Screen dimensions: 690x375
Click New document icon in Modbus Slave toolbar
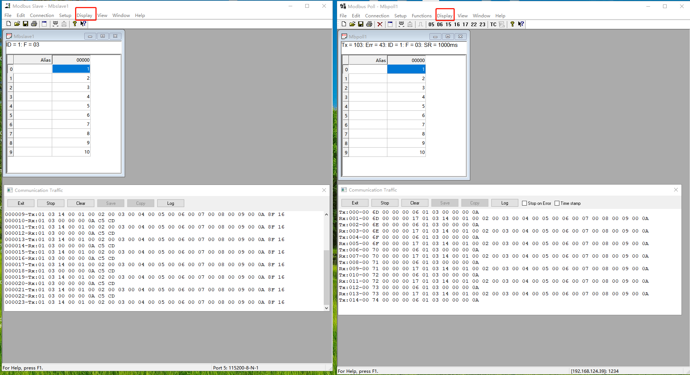[9, 24]
